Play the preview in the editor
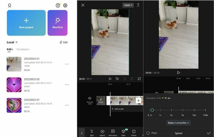 (x=110, y=79)
